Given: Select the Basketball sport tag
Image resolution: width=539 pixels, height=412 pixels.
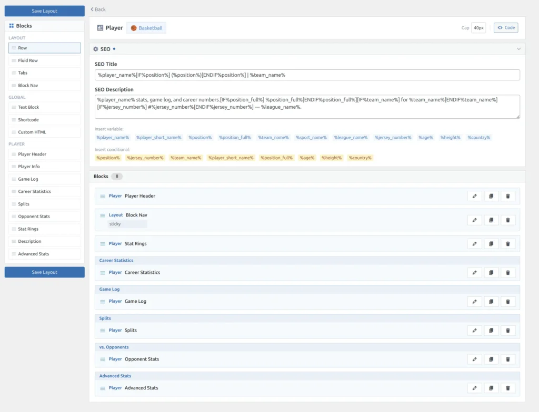Looking at the screenshot, I should point(146,28).
